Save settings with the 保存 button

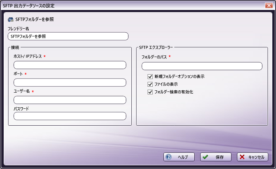[216, 157]
